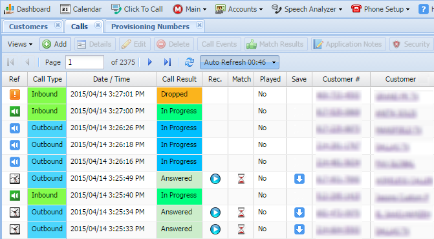The image size is (434, 239).
Task: Jump to the last page of calls
Action: click(168, 62)
